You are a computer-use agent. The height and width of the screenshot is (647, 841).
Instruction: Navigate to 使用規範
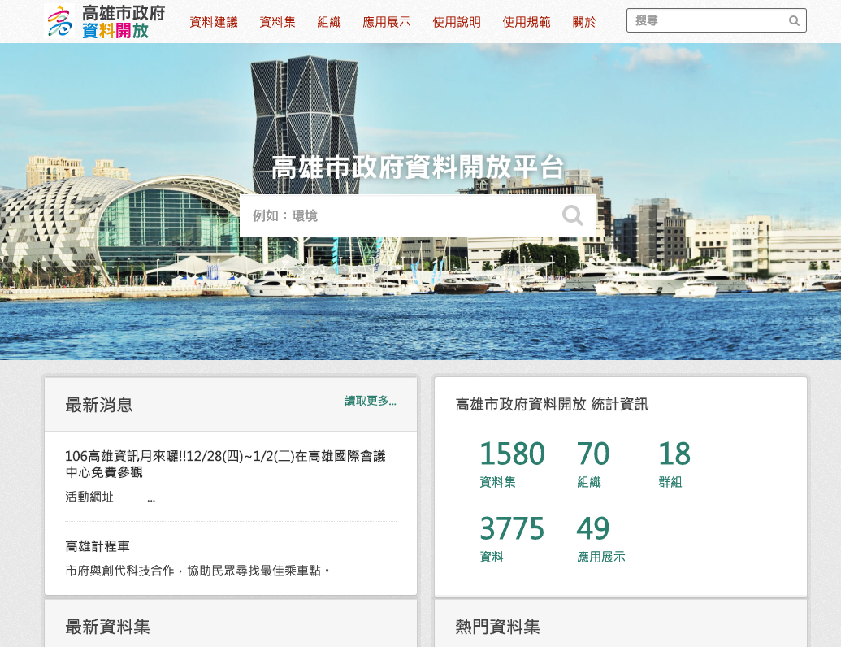pos(527,22)
